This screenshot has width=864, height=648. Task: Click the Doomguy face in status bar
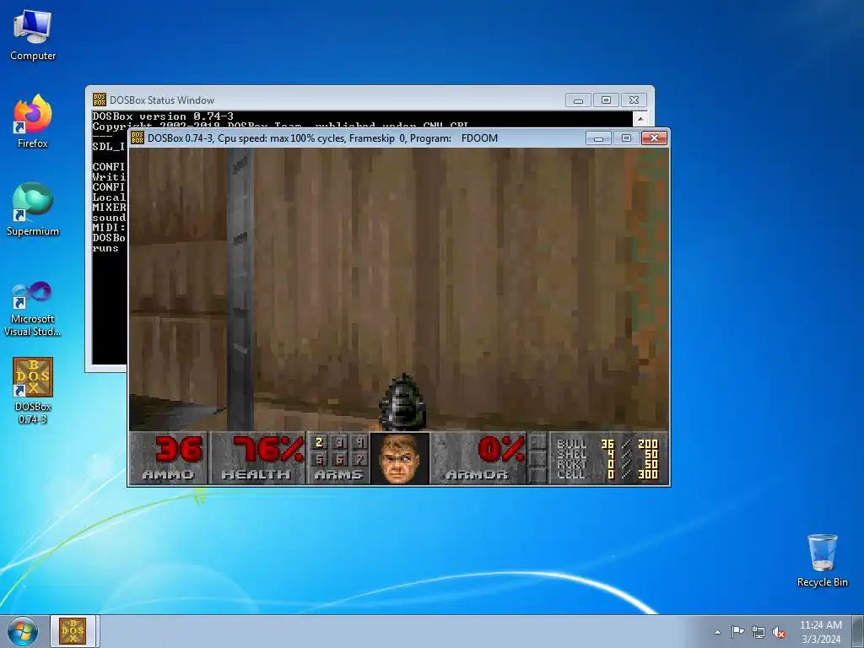pos(400,458)
